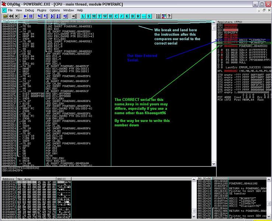
Task: Show Source window with S button
Action: click(x=149, y=16)
